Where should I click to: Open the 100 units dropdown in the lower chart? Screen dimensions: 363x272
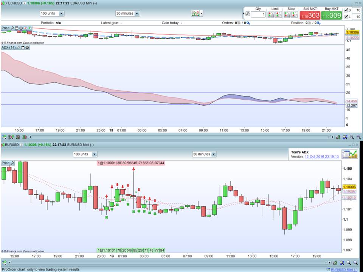[x=85, y=154]
